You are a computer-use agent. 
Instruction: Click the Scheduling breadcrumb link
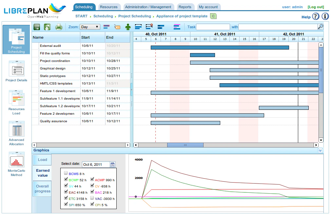tap(103, 16)
